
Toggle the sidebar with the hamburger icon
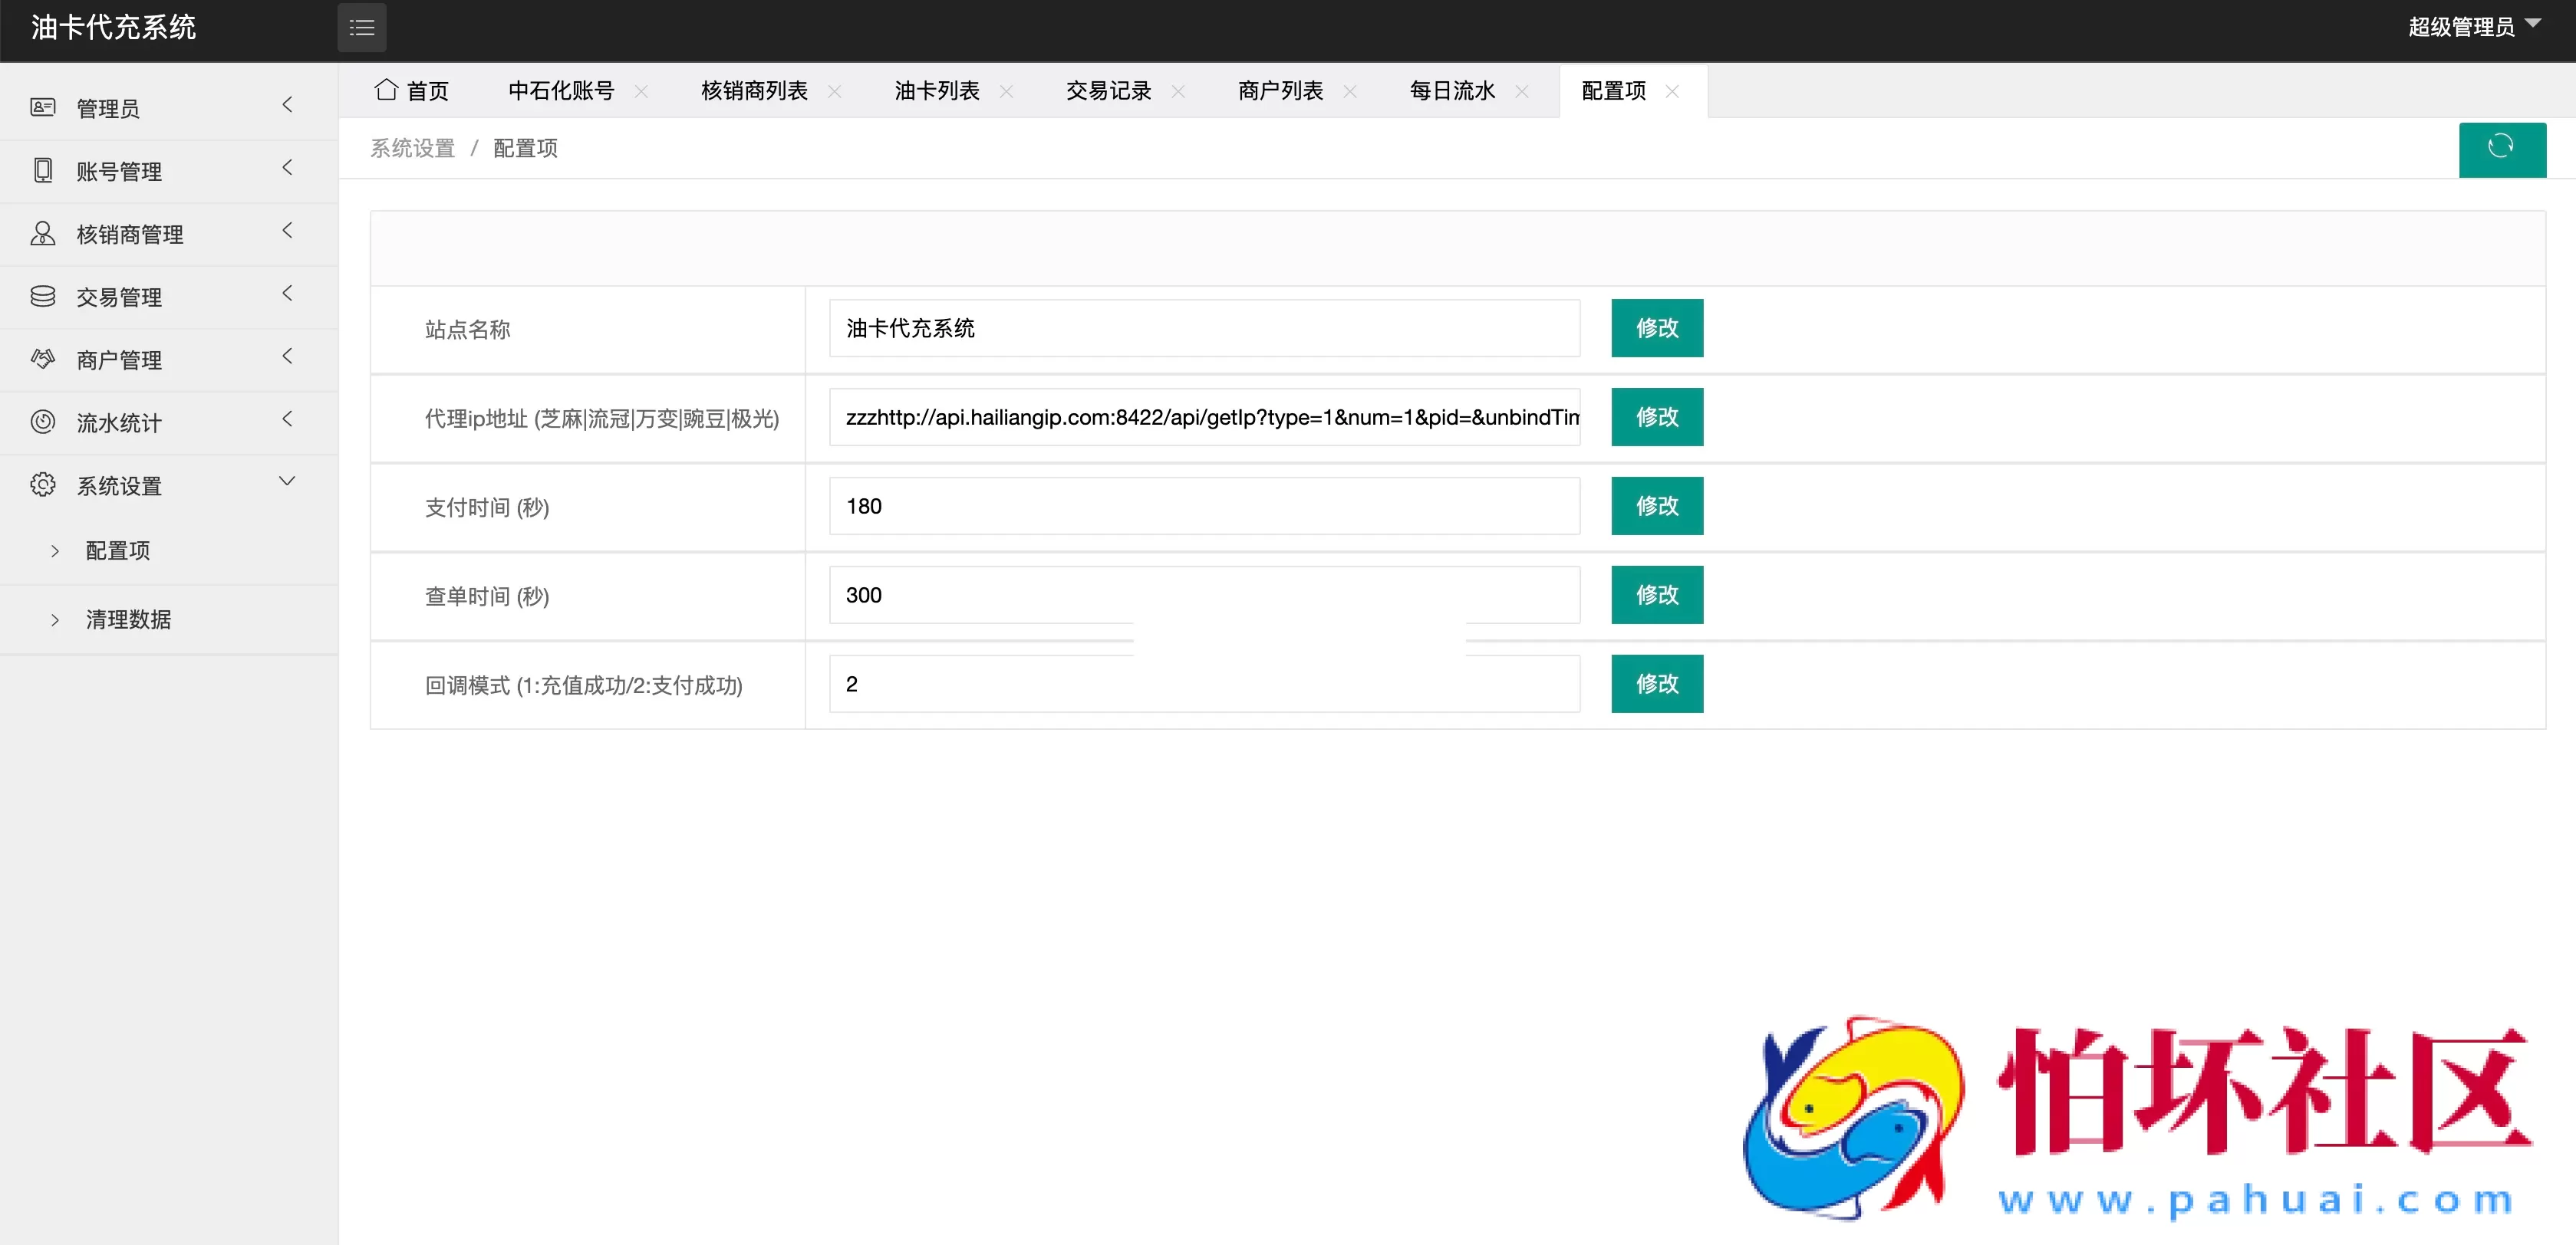tap(361, 27)
